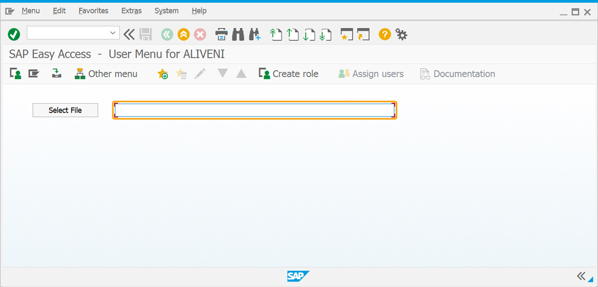Open Help via yellow question mark
This screenshot has height=287, width=598.
pos(384,34)
